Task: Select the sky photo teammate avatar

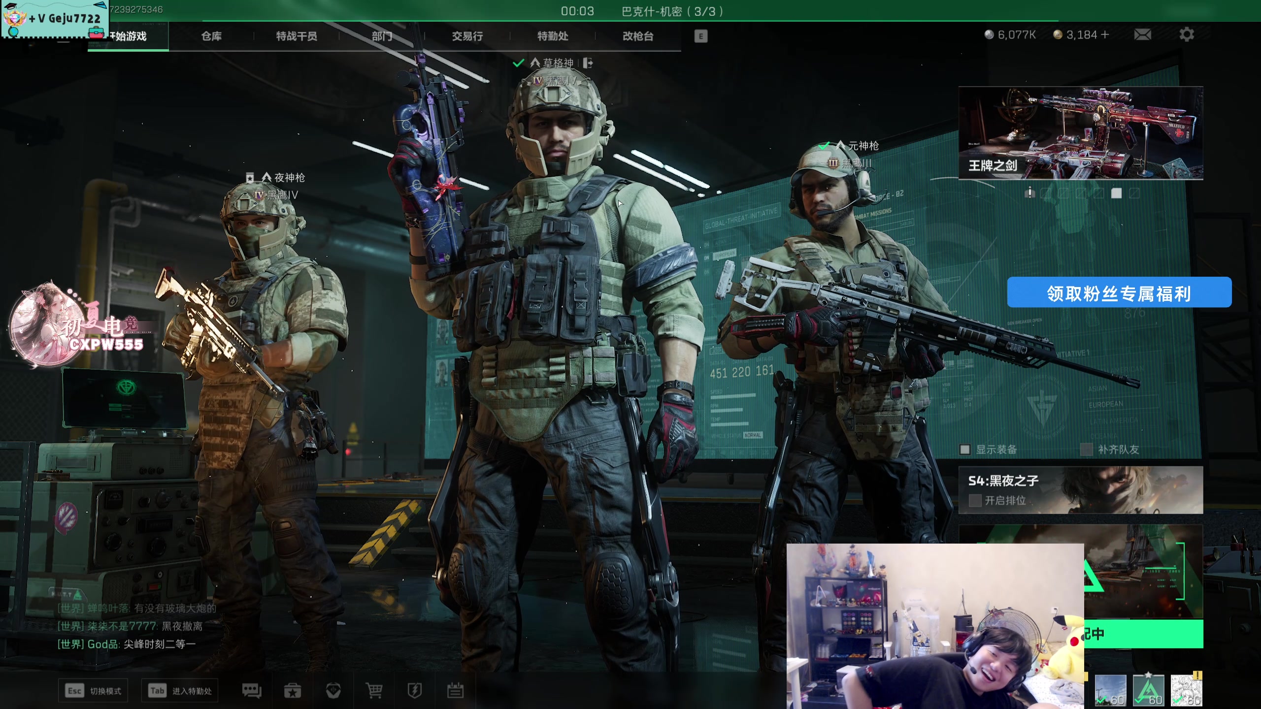Action: click(1110, 690)
